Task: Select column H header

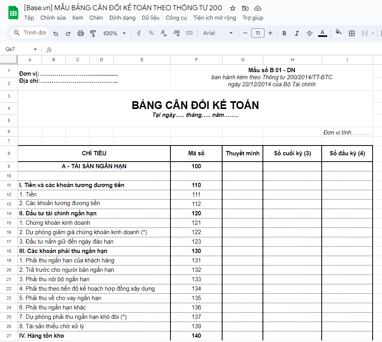Action: coord(292,60)
